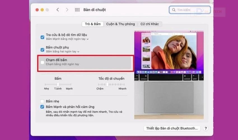Open the Cuộn & Thu phóng tab
This screenshot has height=140, width=238.
(x=120, y=24)
